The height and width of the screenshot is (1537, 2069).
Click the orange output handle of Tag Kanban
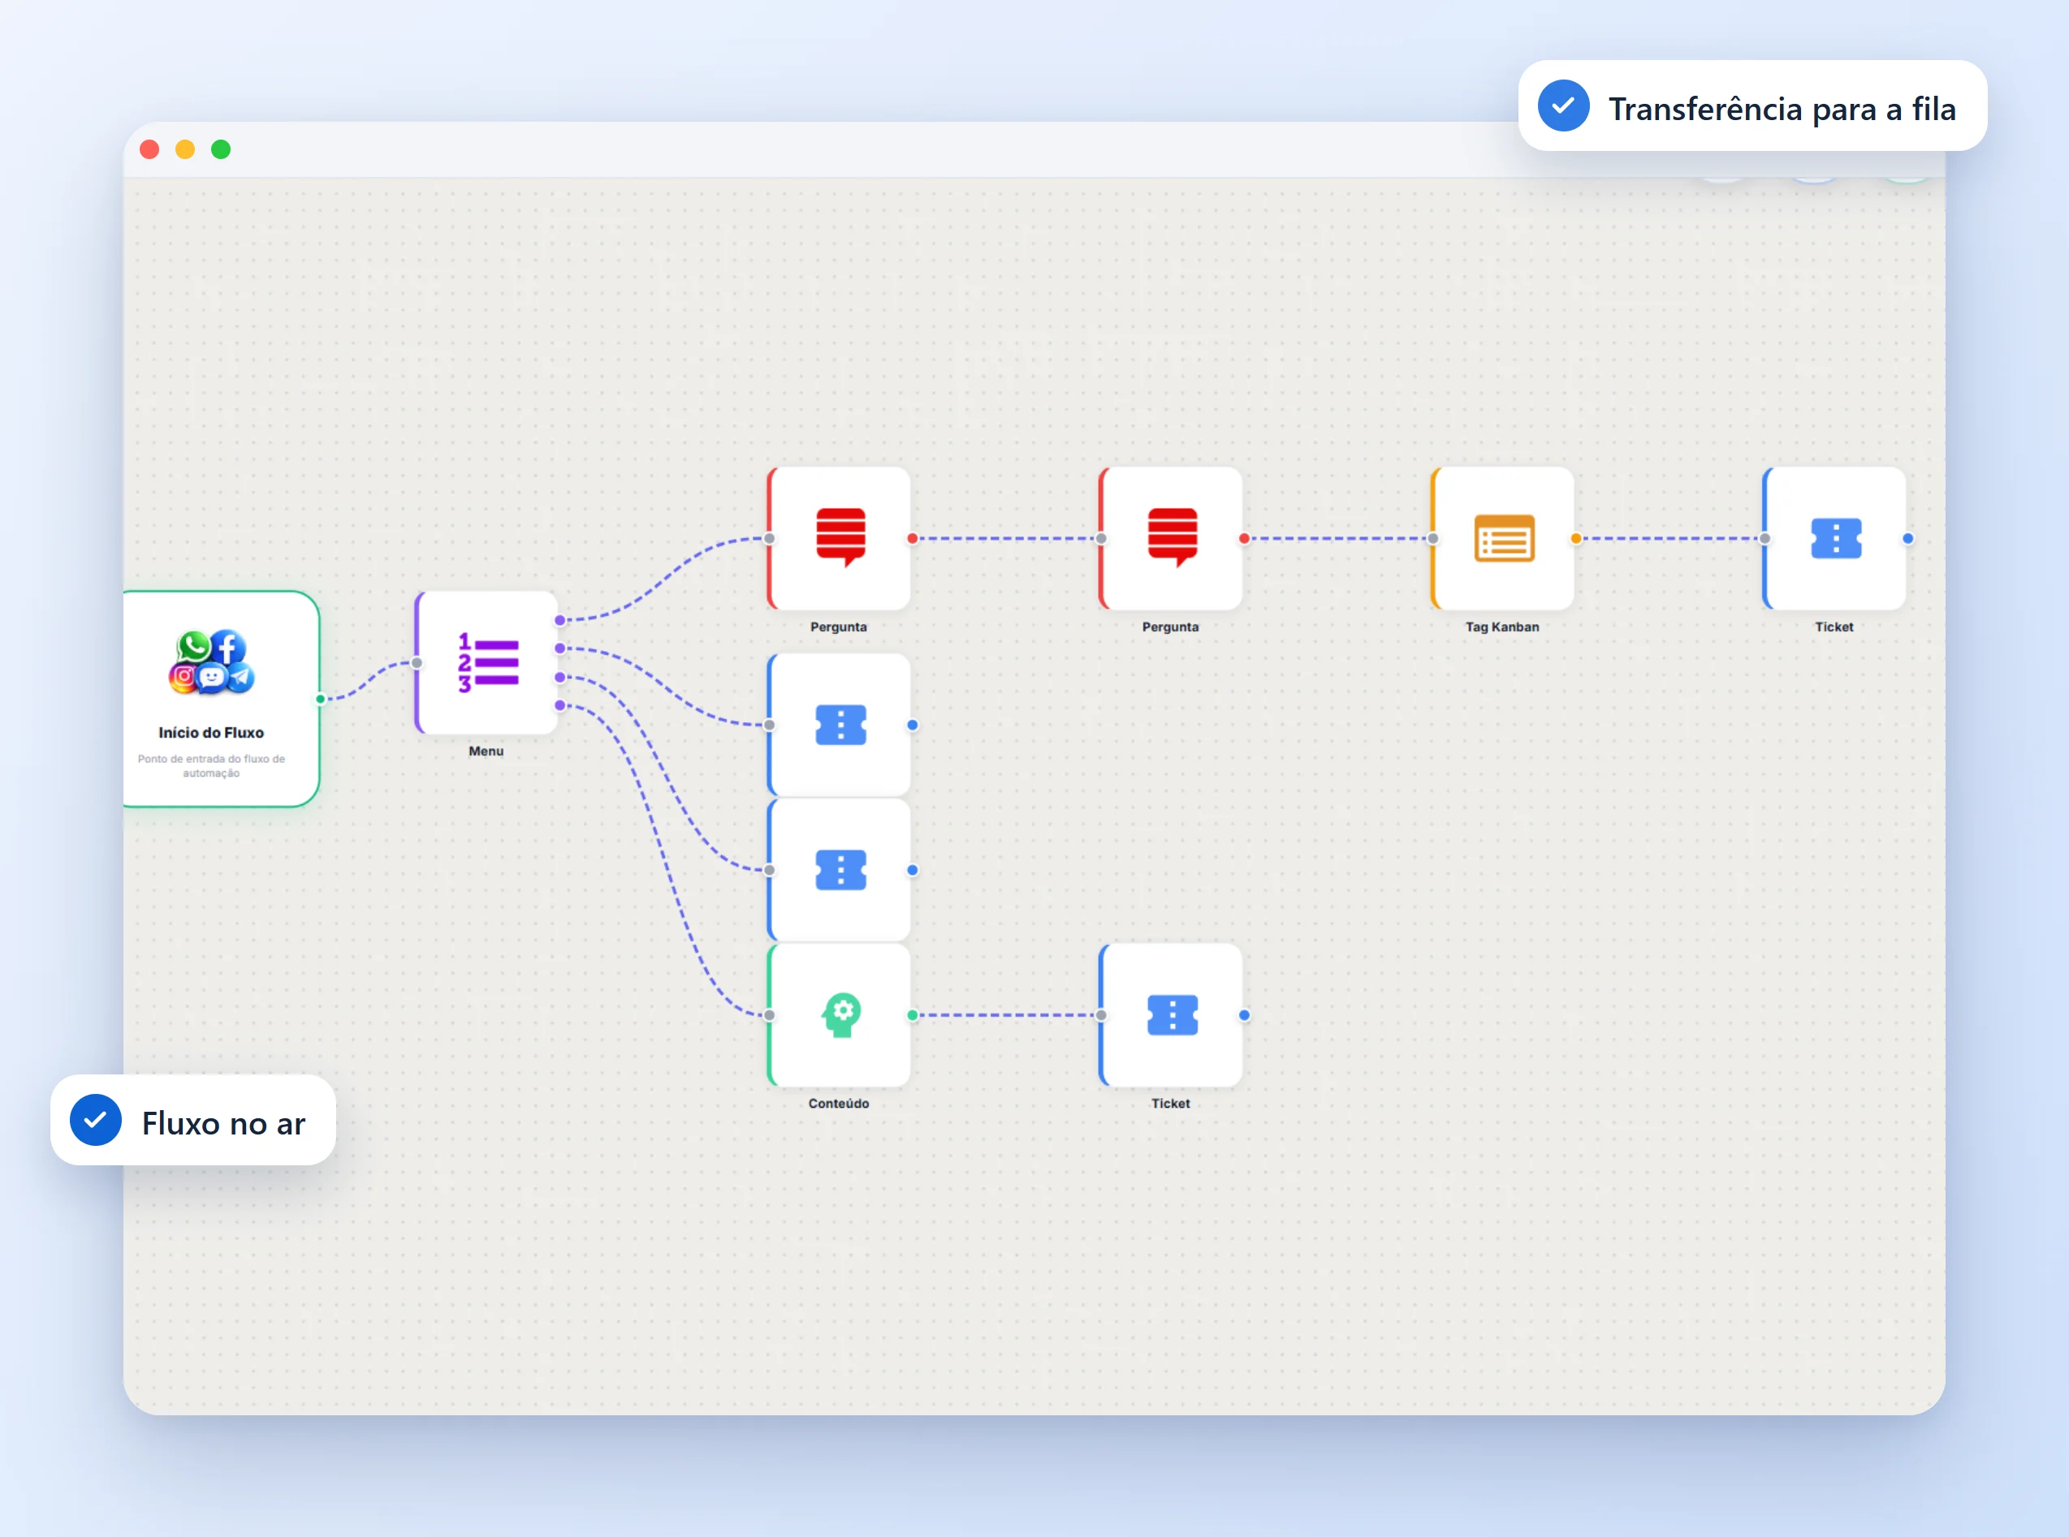1576,539
